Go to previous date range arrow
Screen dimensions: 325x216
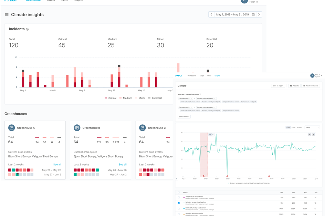coord(211,14)
